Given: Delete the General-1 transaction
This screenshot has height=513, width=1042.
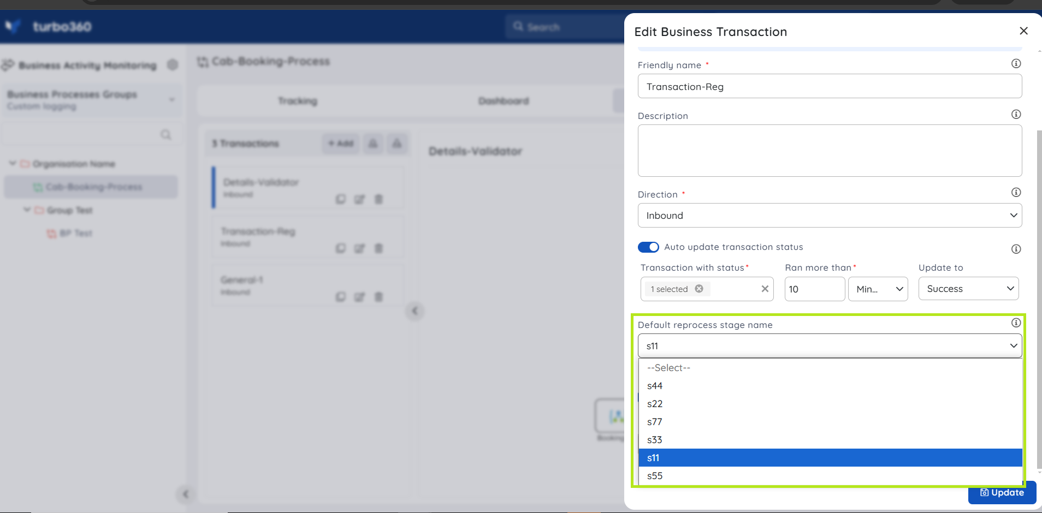Looking at the screenshot, I should (378, 297).
